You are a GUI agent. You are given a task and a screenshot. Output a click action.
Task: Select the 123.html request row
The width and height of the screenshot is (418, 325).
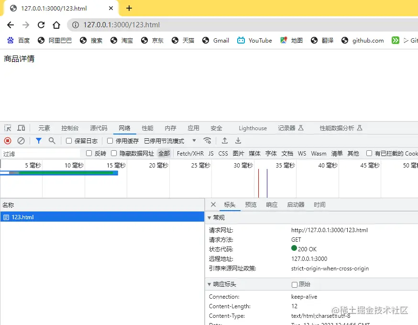pyautogui.click(x=102, y=217)
